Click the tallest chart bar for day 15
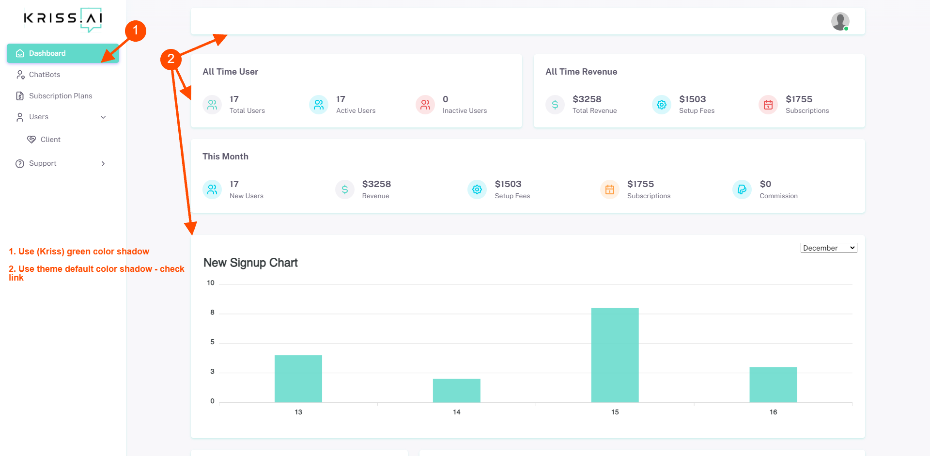Screen dimensions: 930x456 pos(615,355)
